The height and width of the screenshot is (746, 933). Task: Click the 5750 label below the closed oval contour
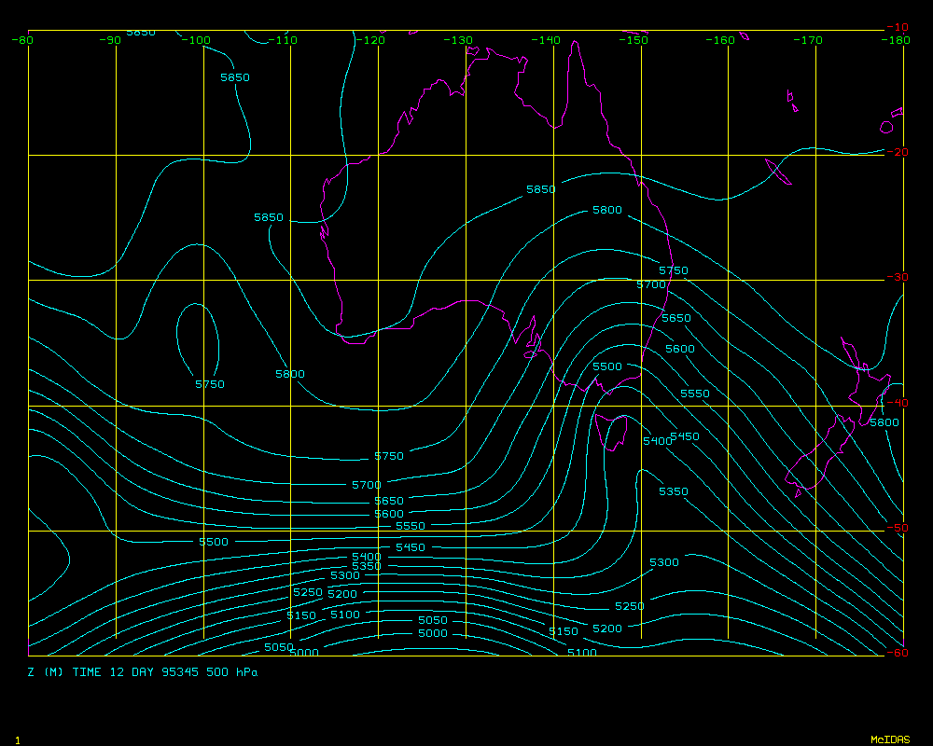[x=210, y=384]
